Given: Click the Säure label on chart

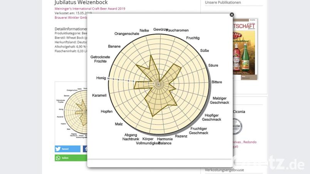Looking at the screenshot, I should click(x=213, y=65).
